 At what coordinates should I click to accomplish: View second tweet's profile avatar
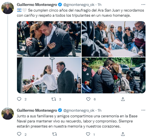pos(8,114)
